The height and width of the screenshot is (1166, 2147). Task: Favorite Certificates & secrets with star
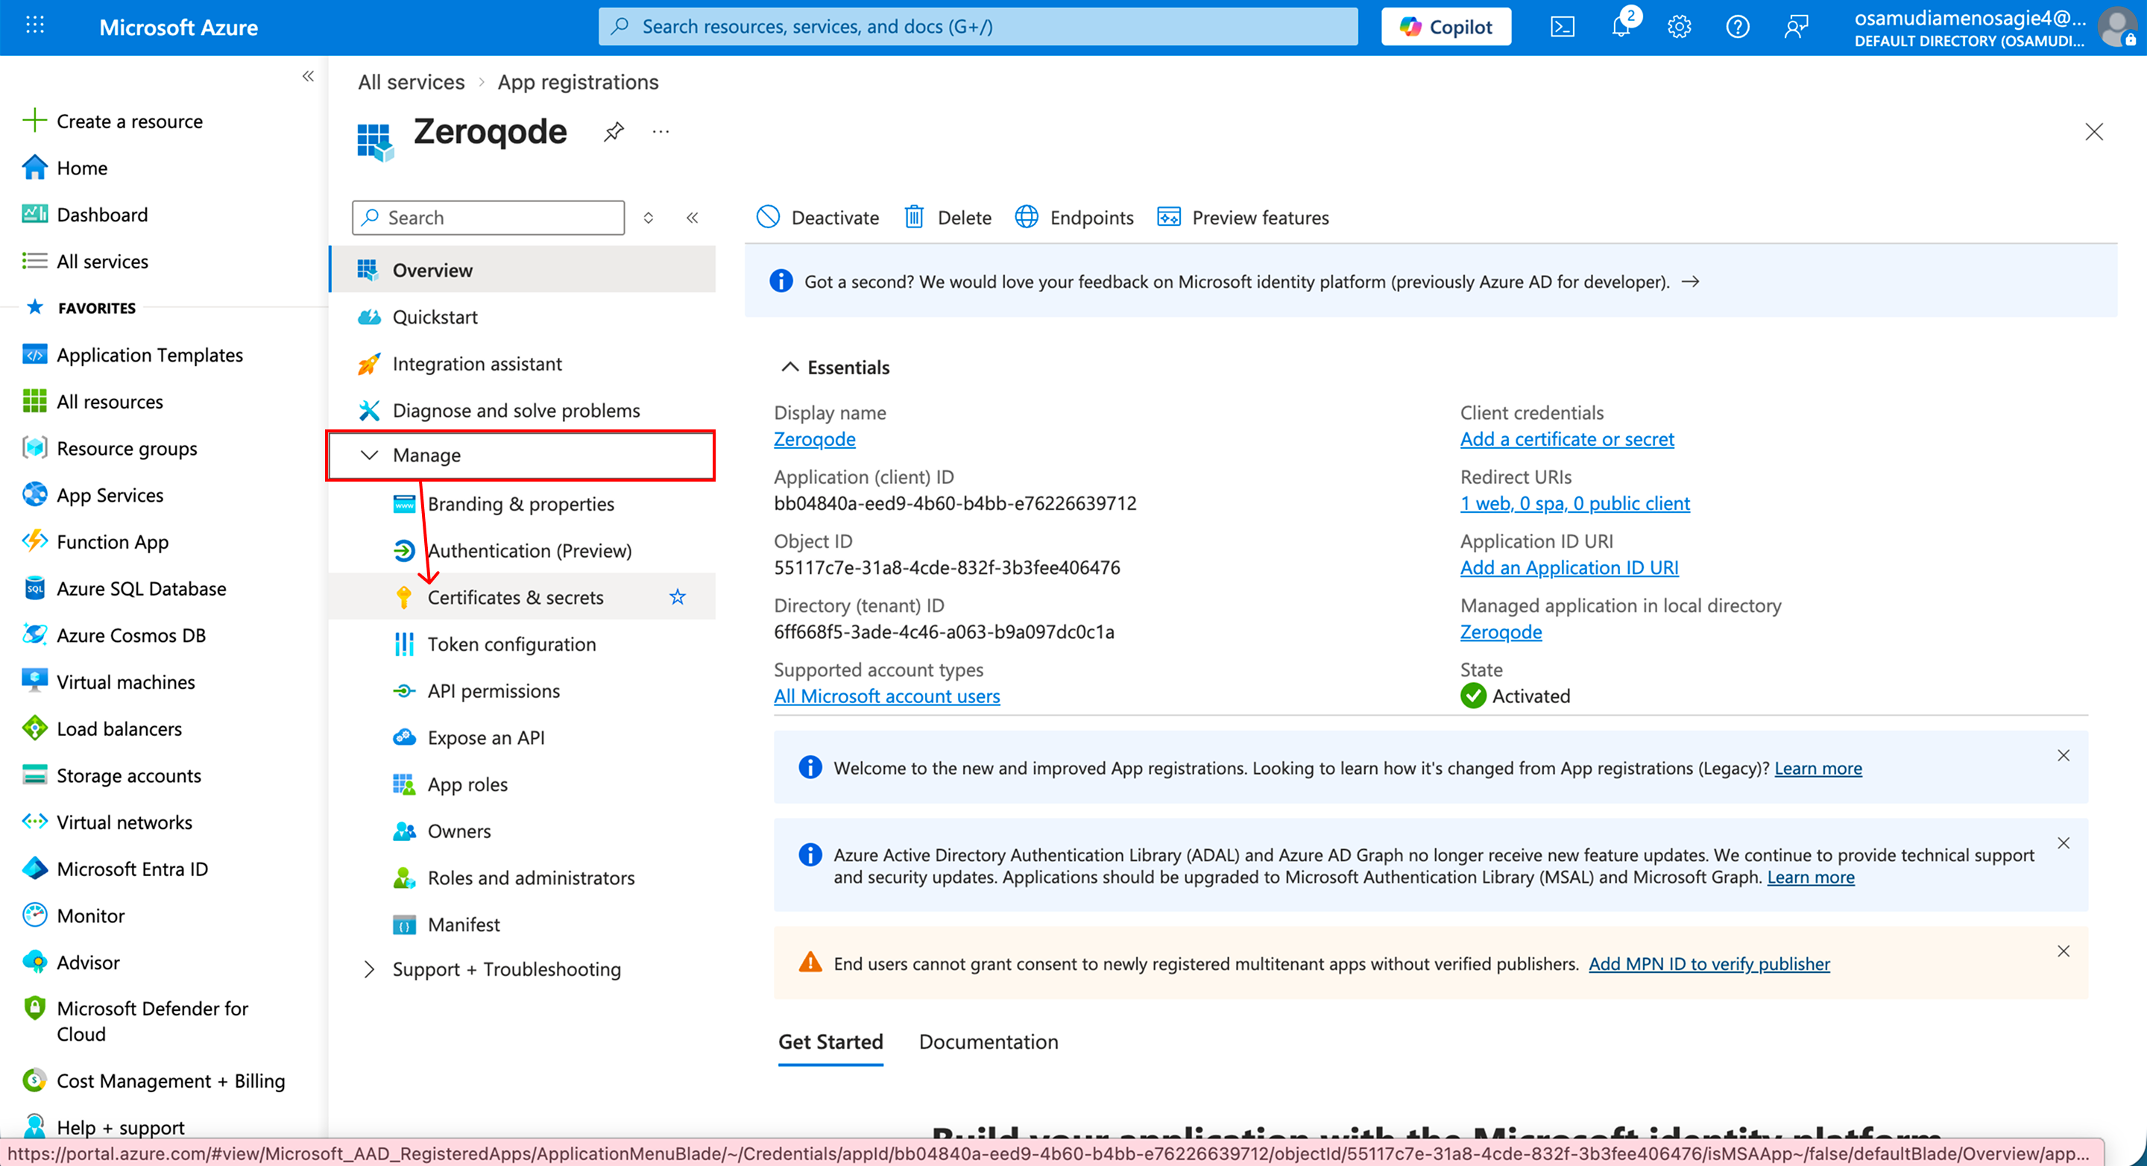point(678,596)
